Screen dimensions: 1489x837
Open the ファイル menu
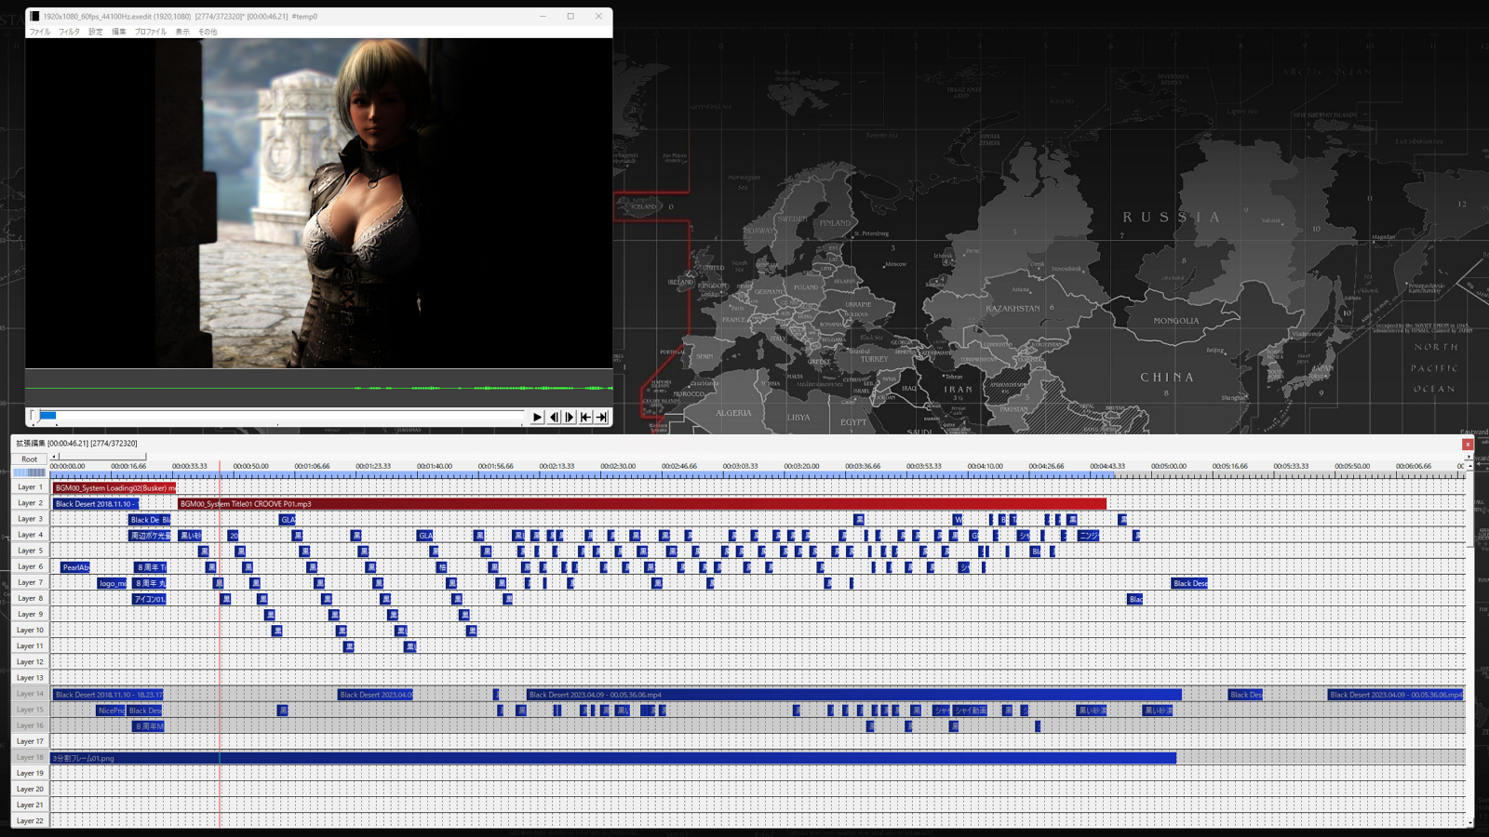[x=39, y=32]
